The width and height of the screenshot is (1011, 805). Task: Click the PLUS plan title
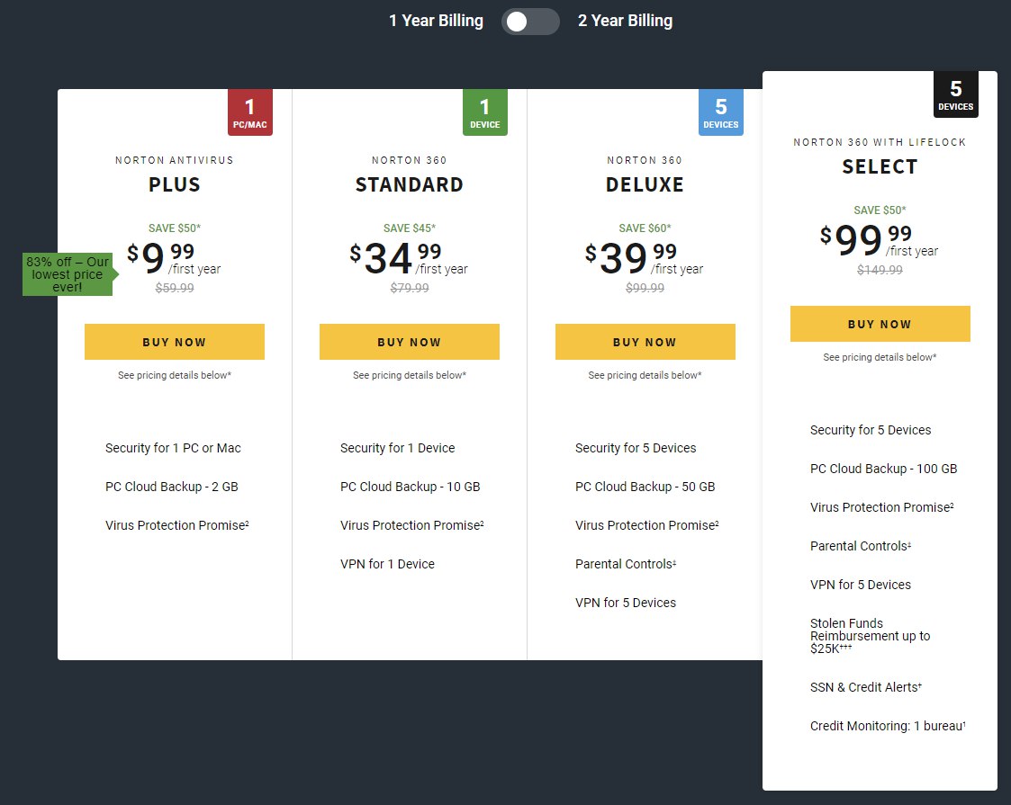pyautogui.click(x=174, y=184)
